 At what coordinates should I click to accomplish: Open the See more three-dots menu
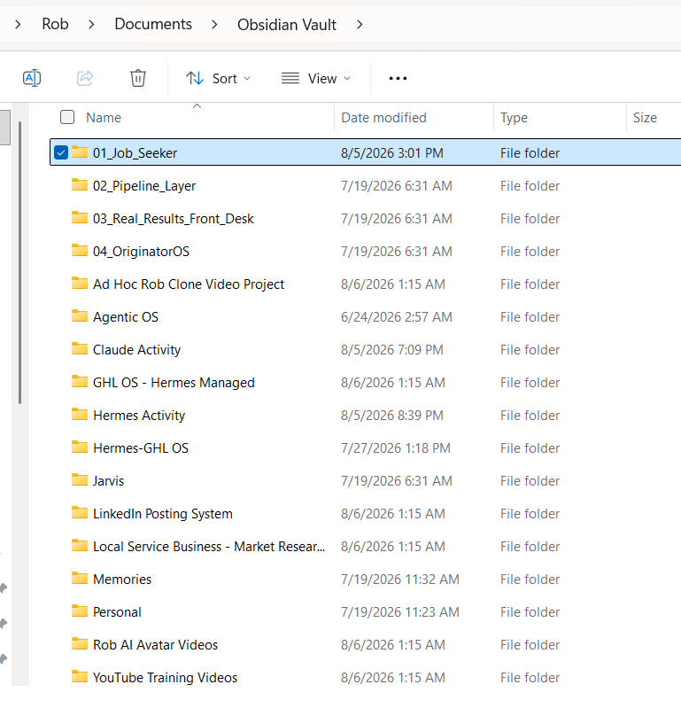pyautogui.click(x=398, y=79)
